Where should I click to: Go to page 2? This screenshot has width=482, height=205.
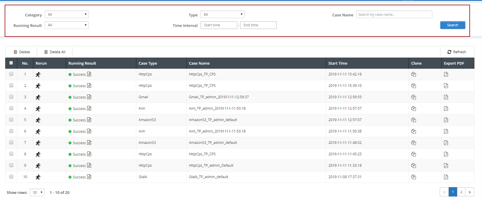coord(461,192)
